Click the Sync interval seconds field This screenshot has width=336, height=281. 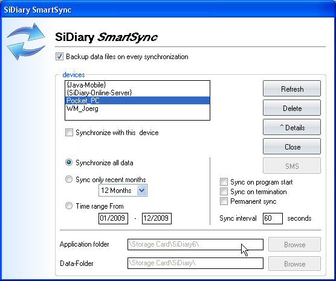coord(273,218)
